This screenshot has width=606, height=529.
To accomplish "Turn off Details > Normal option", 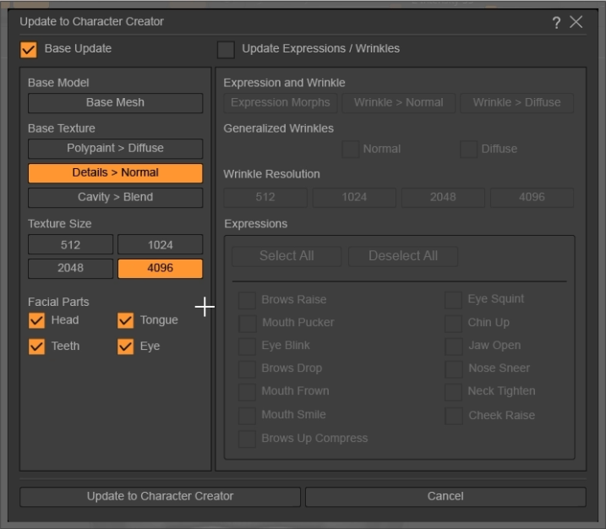I will 115,172.
